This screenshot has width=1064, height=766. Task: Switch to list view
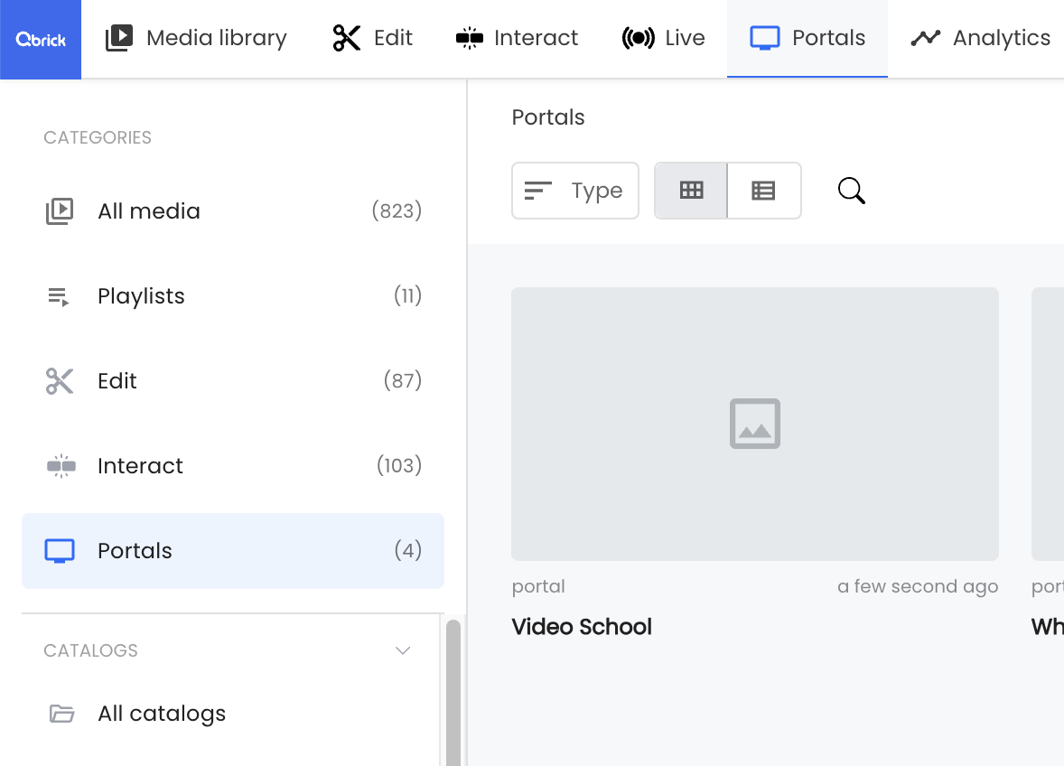764,191
